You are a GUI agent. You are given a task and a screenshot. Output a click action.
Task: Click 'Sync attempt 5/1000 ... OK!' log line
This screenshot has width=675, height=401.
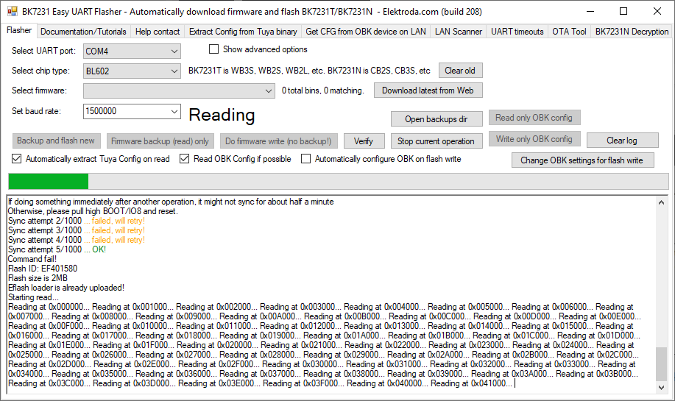pos(57,249)
